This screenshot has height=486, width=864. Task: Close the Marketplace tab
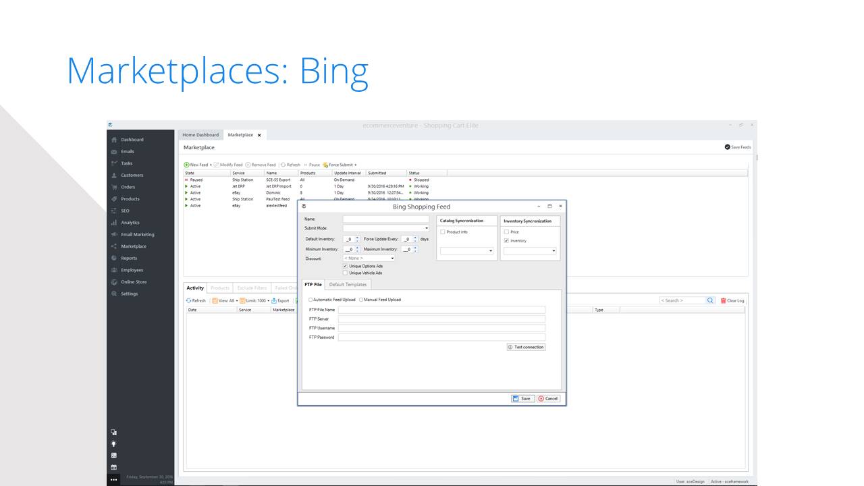(x=259, y=135)
